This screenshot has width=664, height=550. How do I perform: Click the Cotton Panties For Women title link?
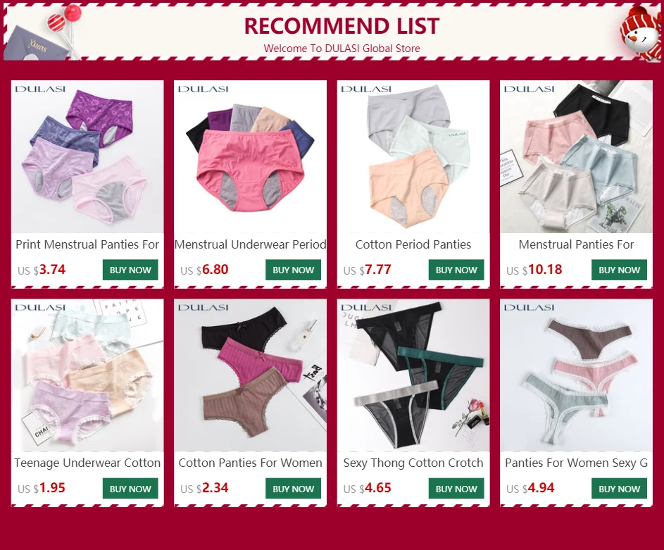(x=250, y=463)
